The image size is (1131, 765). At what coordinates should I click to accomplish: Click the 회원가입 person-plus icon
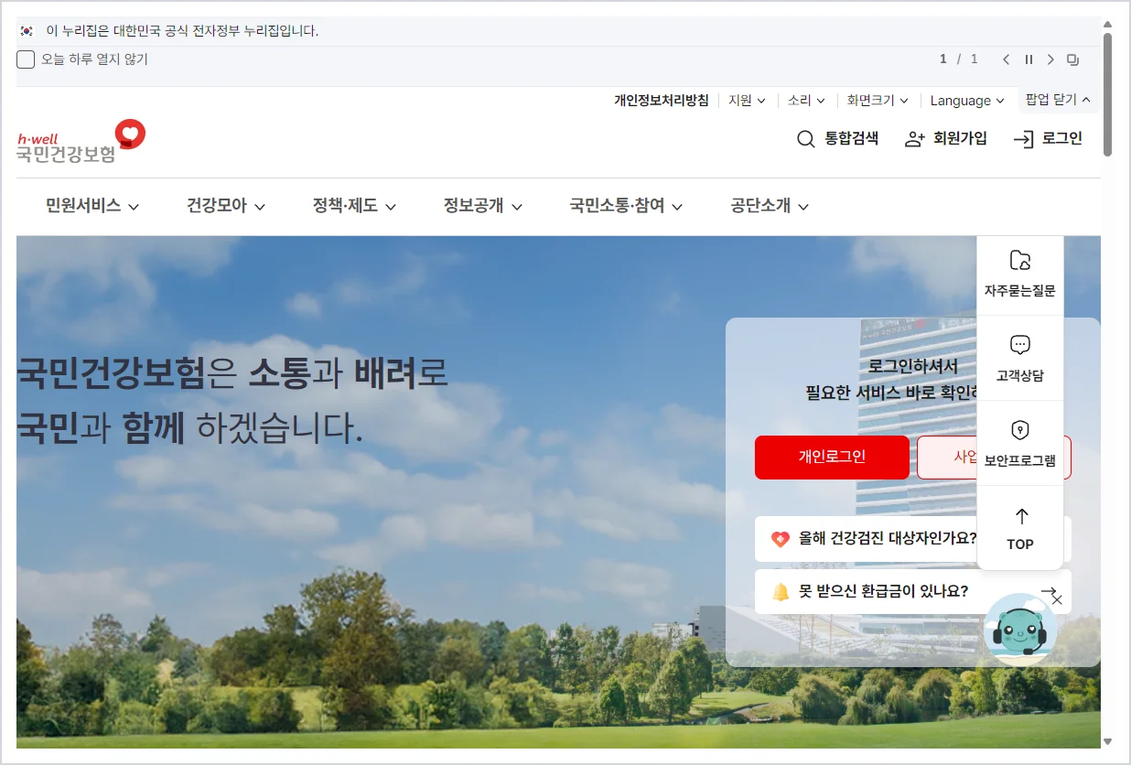click(x=914, y=139)
